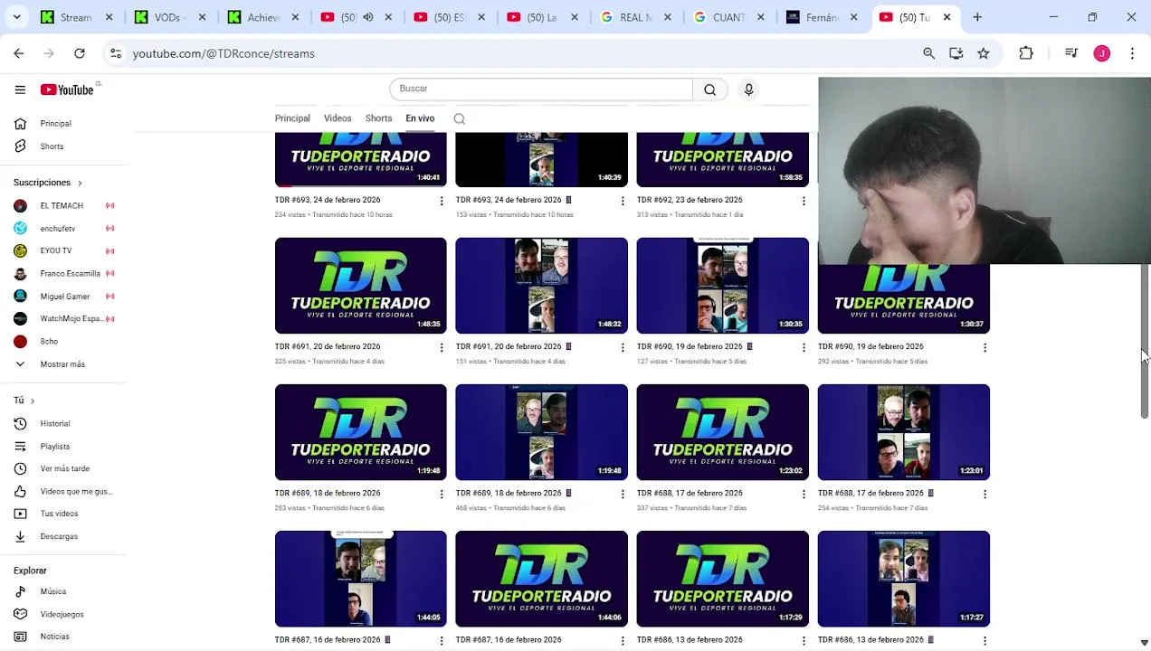Click the YouTube logo
This screenshot has width=1151, height=651.
(x=67, y=90)
